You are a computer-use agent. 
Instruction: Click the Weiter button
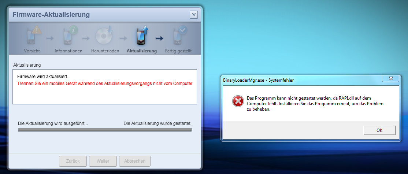[103, 161]
